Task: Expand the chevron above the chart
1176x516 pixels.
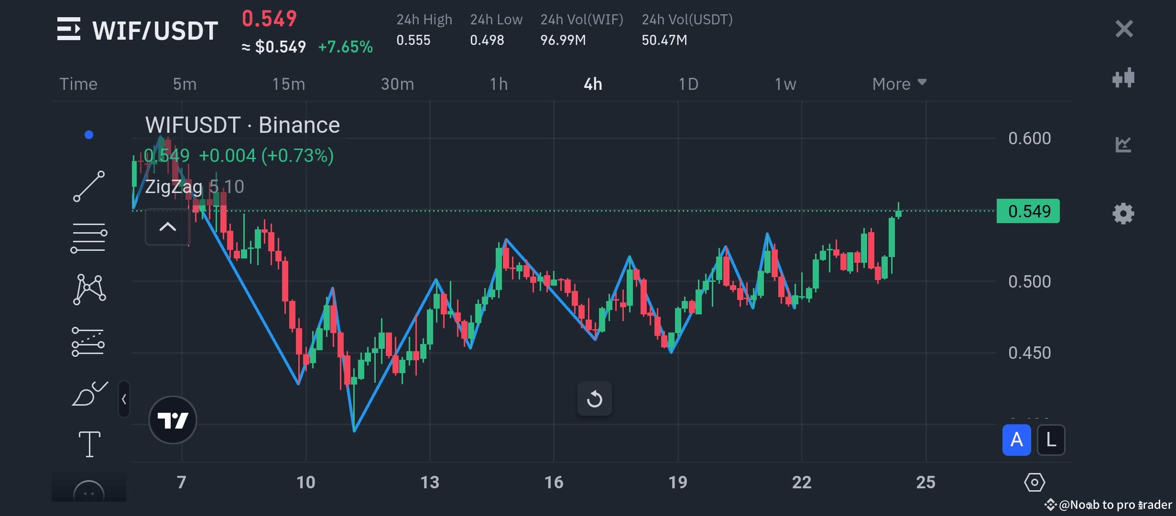Action: 167,227
